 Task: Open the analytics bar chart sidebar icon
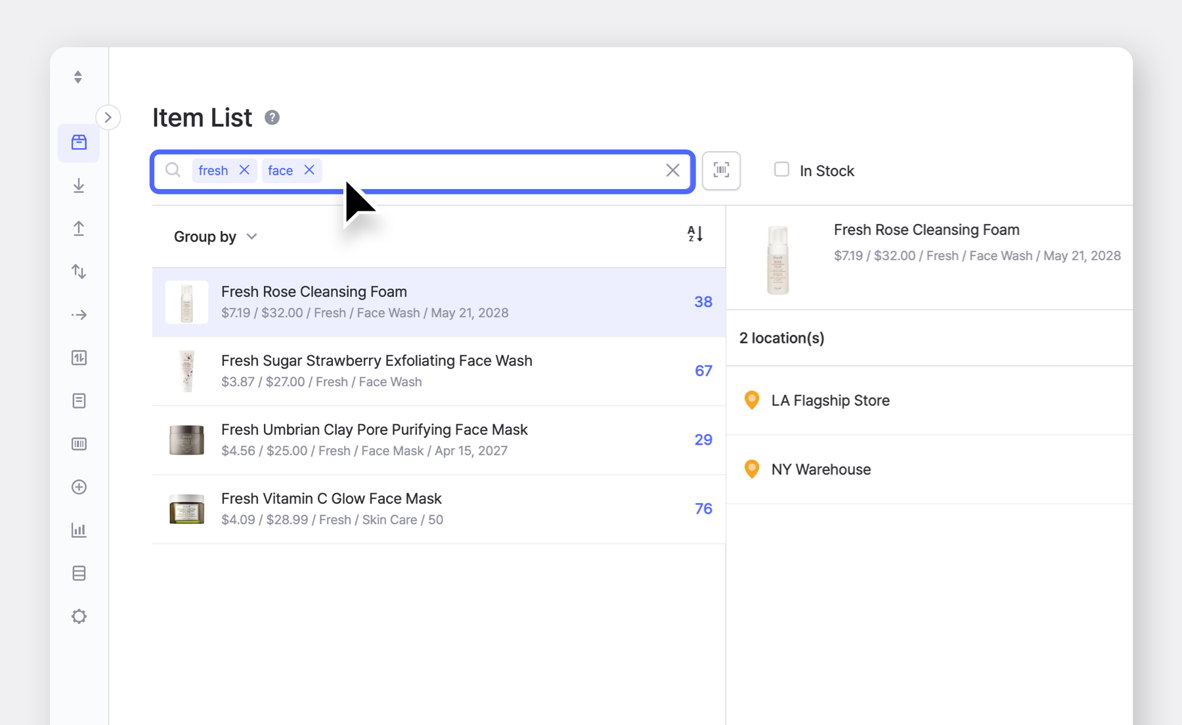tap(78, 530)
